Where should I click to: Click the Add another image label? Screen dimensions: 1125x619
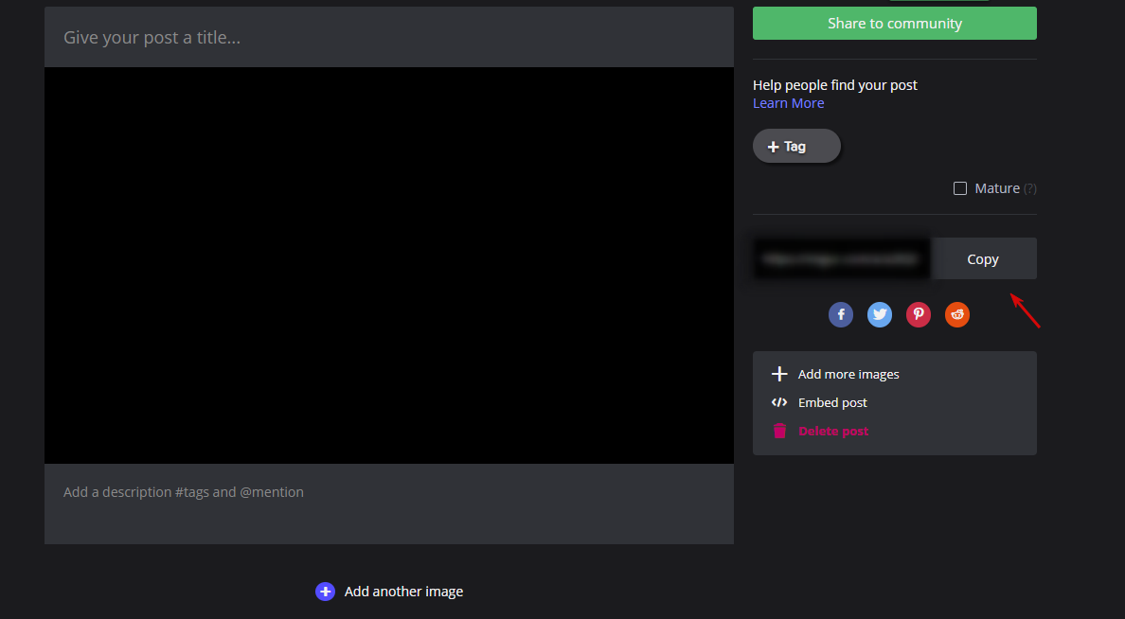tap(403, 592)
